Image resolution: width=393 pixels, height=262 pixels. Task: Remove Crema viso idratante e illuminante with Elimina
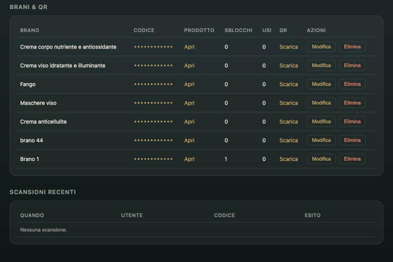pos(352,65)
